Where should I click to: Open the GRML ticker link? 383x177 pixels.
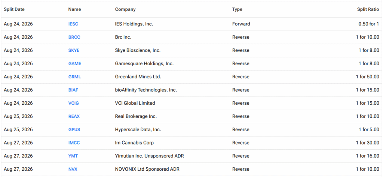74,77
